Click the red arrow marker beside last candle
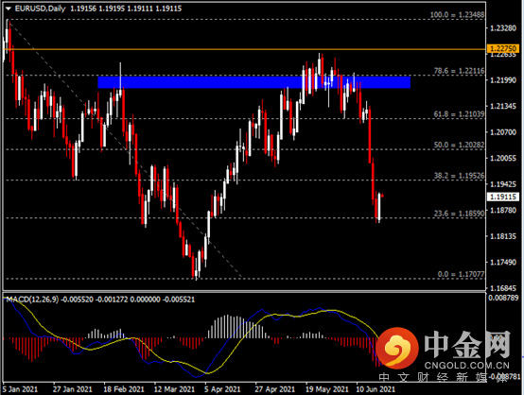Image resolution: width=524 pixels, height=395 pixels. tap(383, 196)
